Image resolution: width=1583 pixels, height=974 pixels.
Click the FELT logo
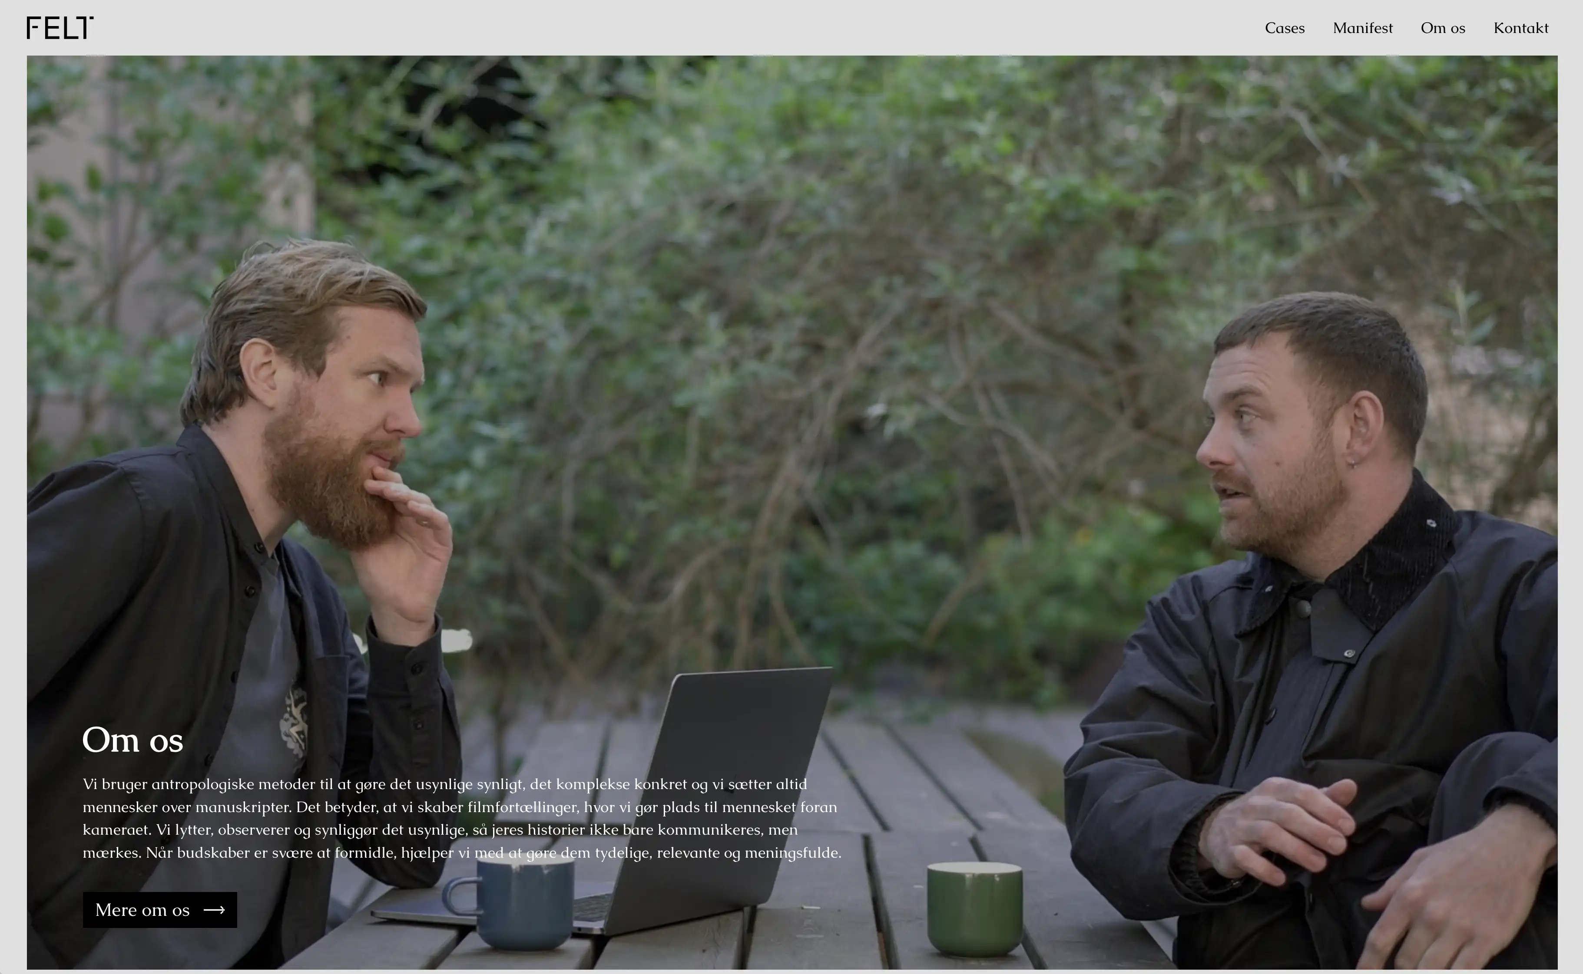coord(60,28)
